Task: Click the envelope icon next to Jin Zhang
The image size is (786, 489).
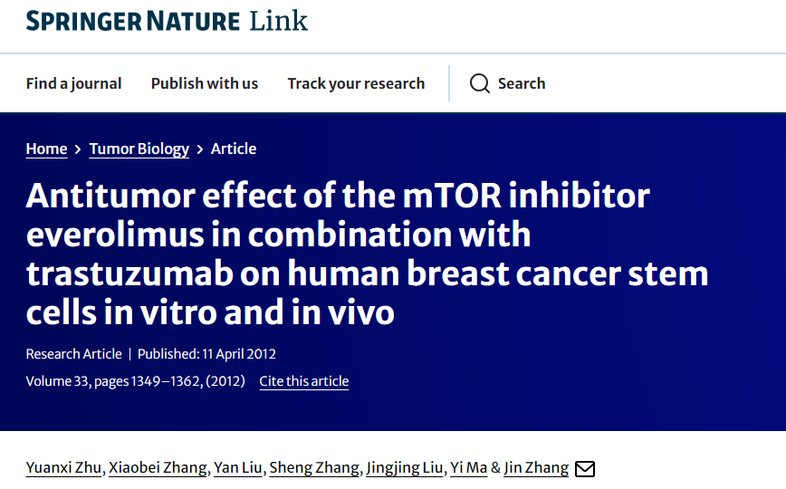Action: 584,469
